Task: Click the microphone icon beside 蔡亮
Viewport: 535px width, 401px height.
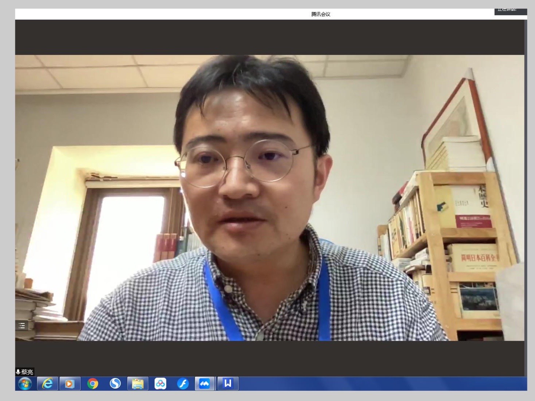Action: click(x=18, y=372)
